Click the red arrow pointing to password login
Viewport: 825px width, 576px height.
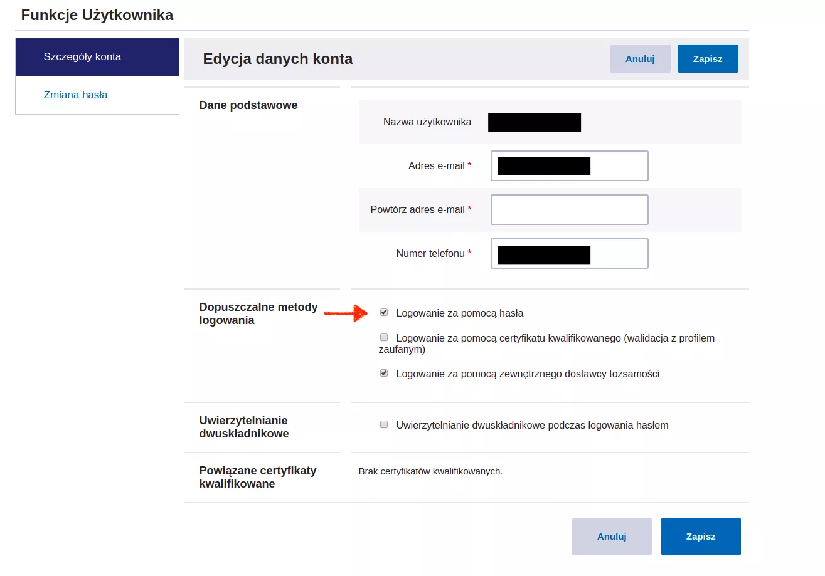click(x=346, y=313)
